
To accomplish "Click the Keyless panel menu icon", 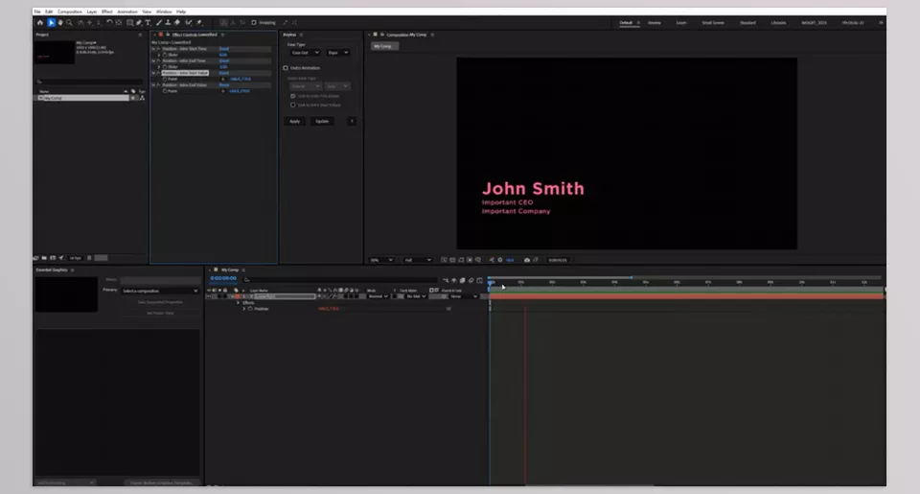I will pyautogui.click(x=301, y=35).
